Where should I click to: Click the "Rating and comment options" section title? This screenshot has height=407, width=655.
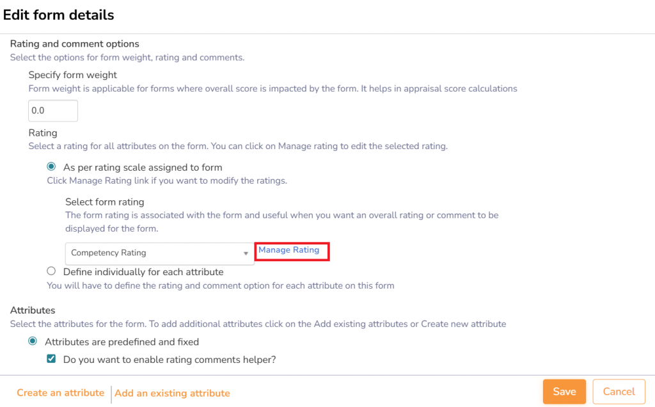point(75,44)
